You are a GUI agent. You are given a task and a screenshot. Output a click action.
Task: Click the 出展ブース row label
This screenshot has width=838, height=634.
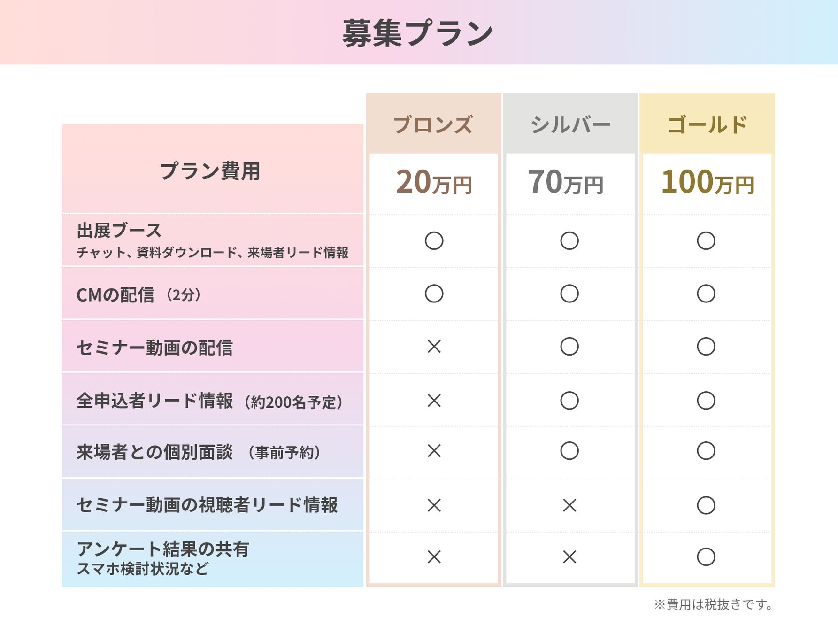coord(119,231)
